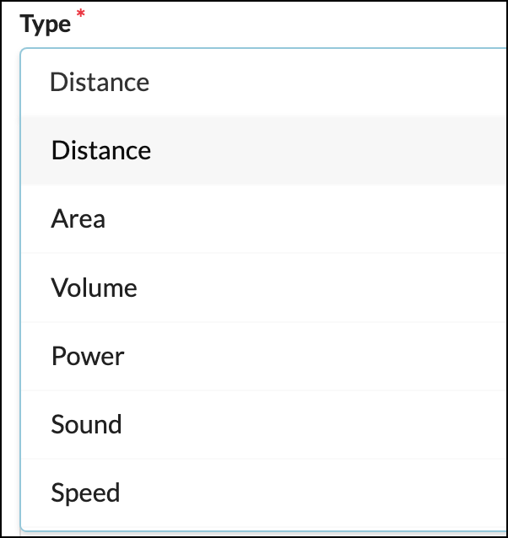Pick the Power measurement type
Image resolution: width=508 pixels, height=538 pixels.
(88, 356)
